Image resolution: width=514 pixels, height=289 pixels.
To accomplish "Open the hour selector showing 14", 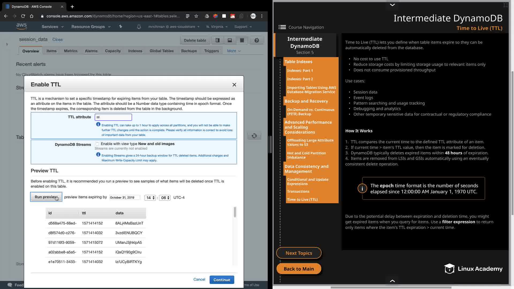I will click(x=150, y=198).
